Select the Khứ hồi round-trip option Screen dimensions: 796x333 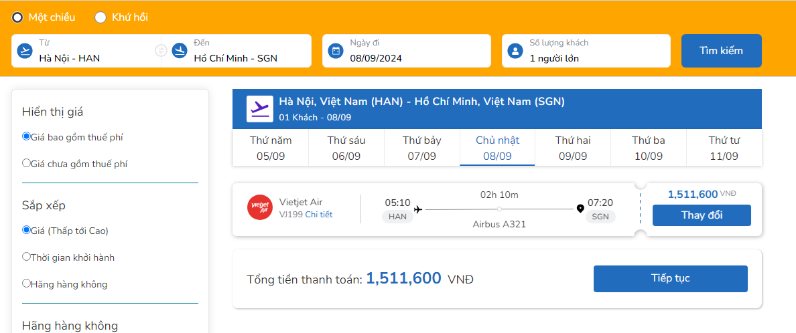coord(101,17)
